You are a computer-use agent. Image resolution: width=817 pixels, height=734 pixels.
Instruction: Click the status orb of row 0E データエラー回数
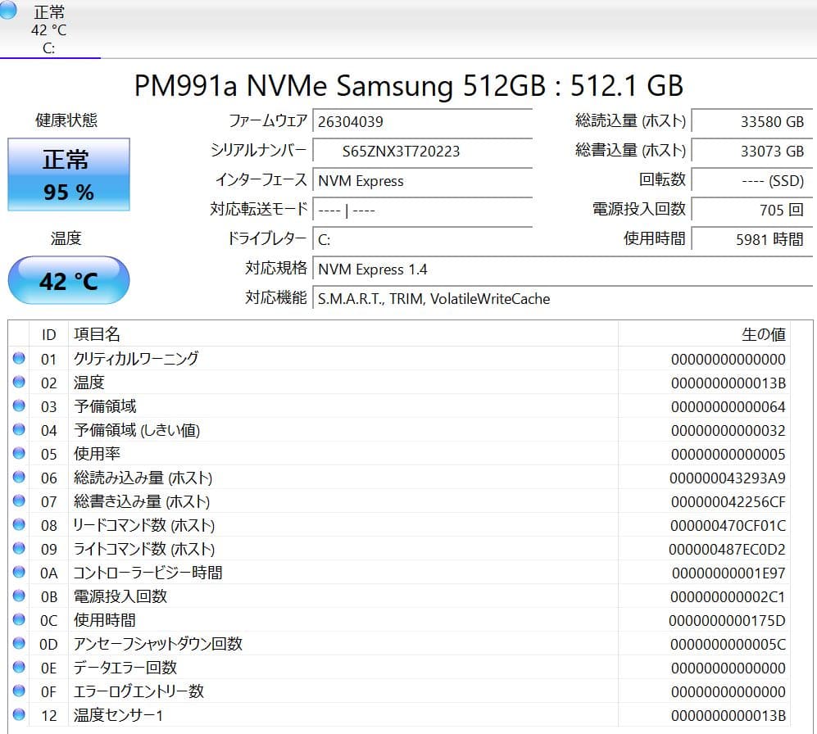20,668
